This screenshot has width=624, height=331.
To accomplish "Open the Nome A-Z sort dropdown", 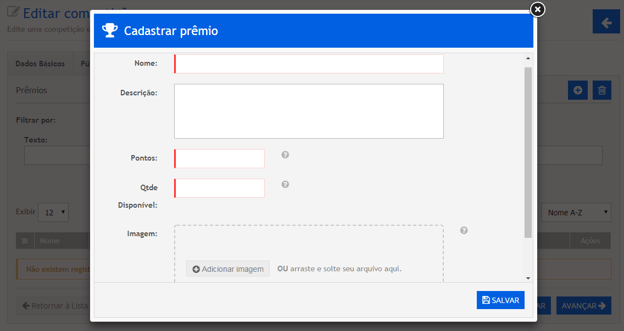I will (x=576, y=212).
